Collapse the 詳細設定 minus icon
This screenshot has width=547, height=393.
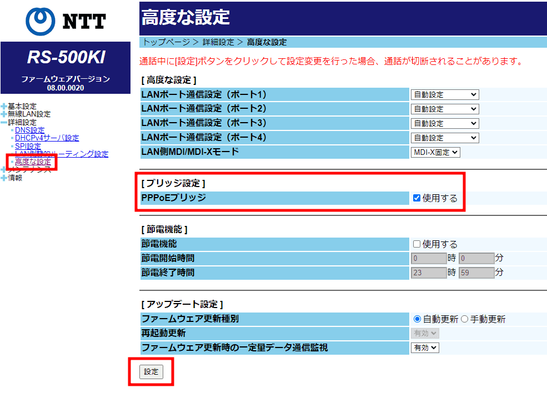pyautogui.click(x=4, y=122)
